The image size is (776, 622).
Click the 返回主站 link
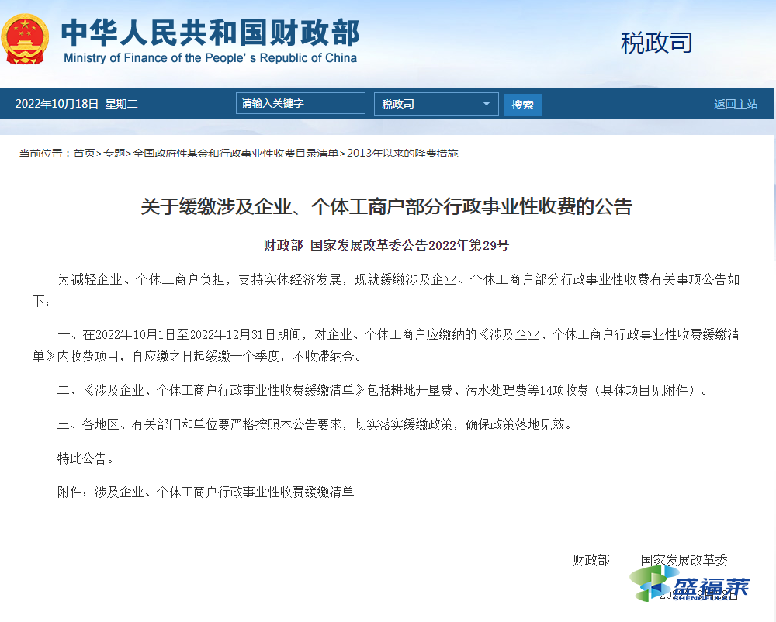point(735,103)
